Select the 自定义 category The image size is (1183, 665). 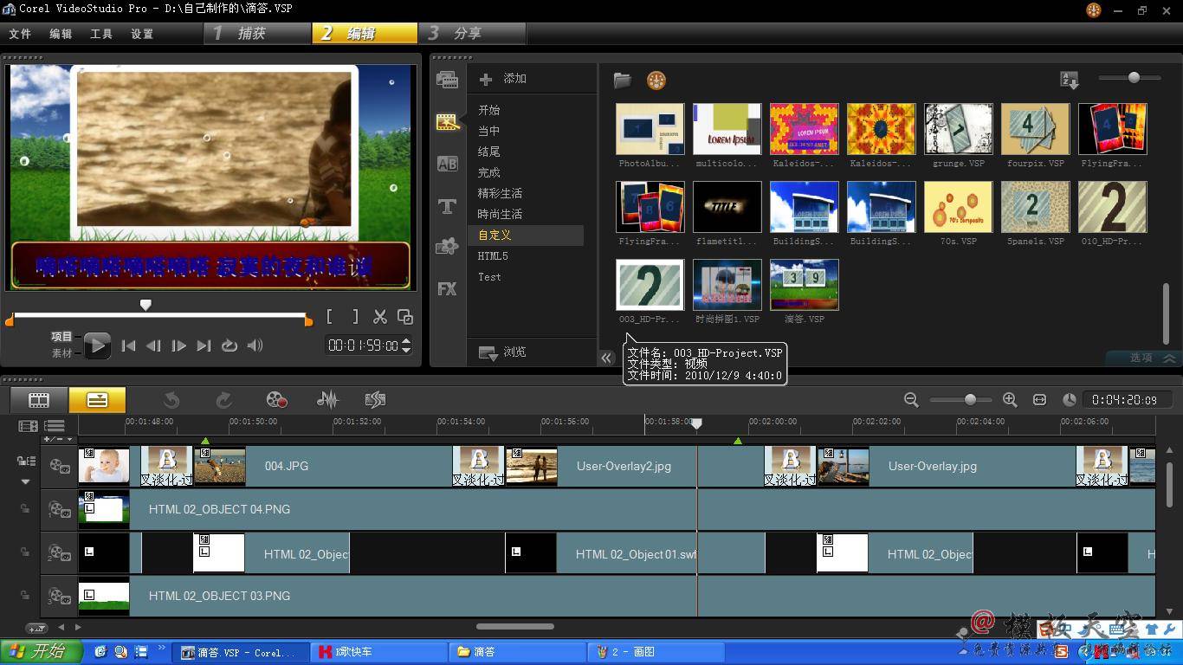tap(526, 235)
